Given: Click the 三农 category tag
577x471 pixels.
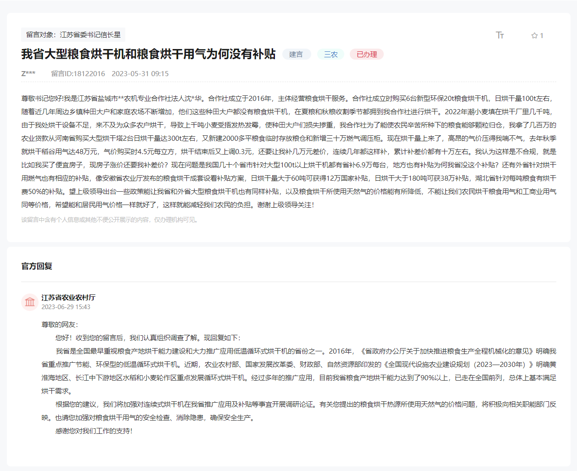Looking at the screenshot, I should coord(331,54).
